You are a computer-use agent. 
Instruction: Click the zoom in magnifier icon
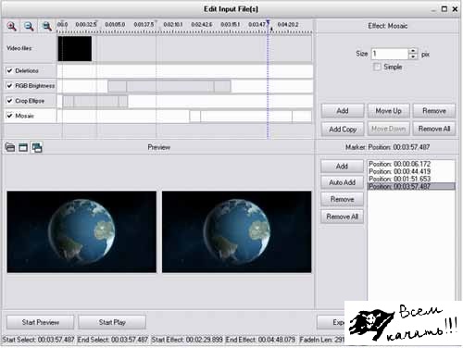coord(12,26)
